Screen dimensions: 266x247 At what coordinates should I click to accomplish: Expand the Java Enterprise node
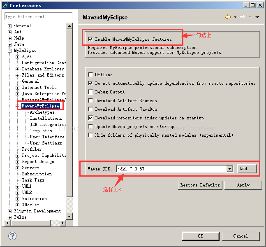(x=18, y=94)
